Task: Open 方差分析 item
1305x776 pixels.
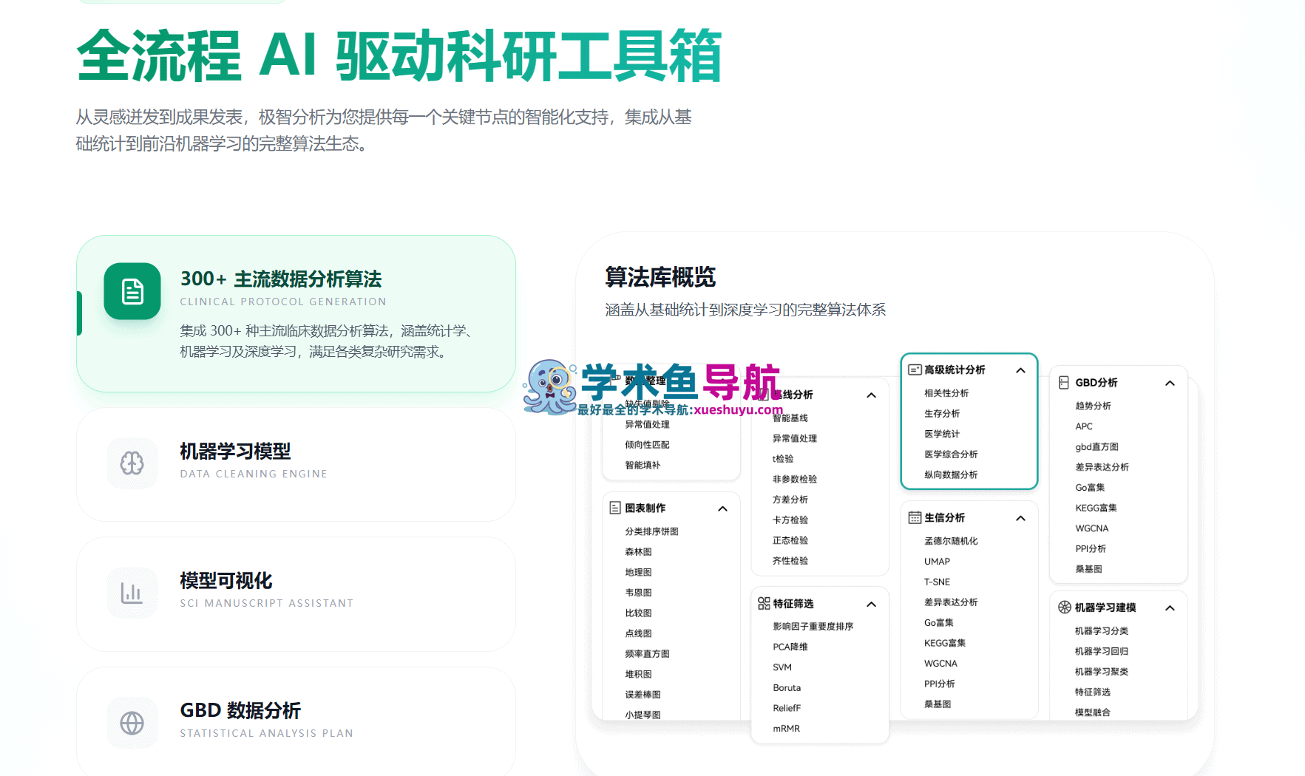Action: [x=790, y=500]
